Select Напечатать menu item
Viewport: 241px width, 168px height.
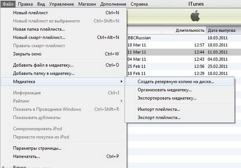[66, 156]
